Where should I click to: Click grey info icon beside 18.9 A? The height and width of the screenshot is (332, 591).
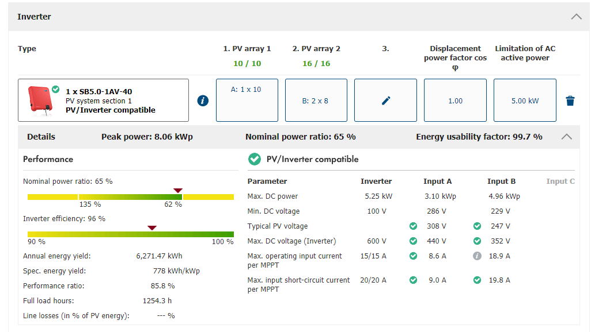(477, 256)
